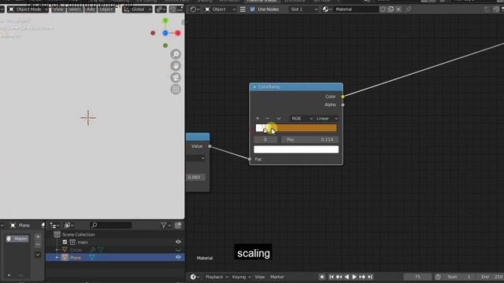Open the timeline Keying menu
The height and width of the screenshot is (283, 504).
coord(241,277)
